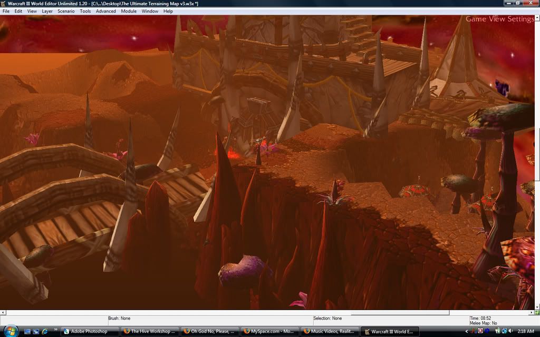Viewport: 540px width, 337px height.
Task: Click the network tray icon
Action: click(504, 331)
